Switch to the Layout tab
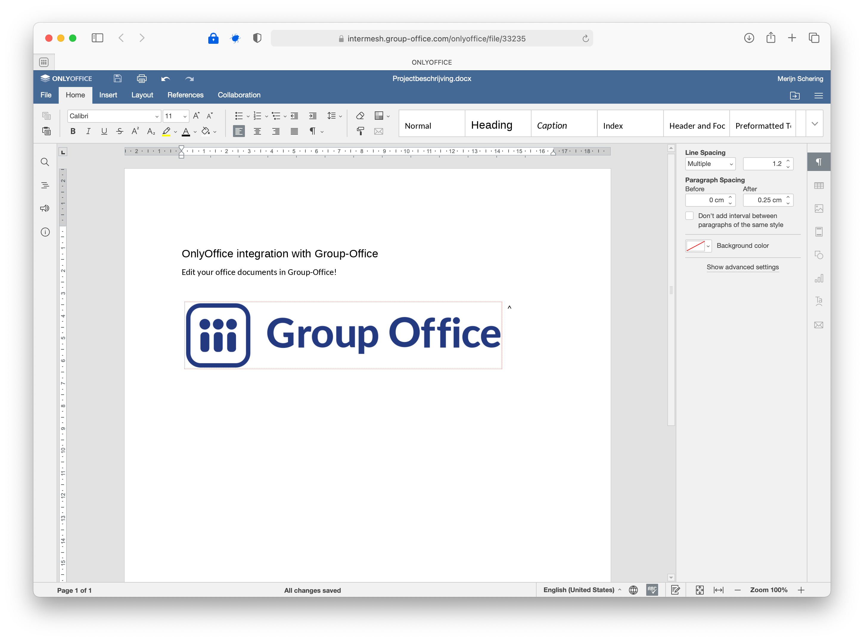The width and height of the screenshot is (864, 641). [x=142, y=95]
